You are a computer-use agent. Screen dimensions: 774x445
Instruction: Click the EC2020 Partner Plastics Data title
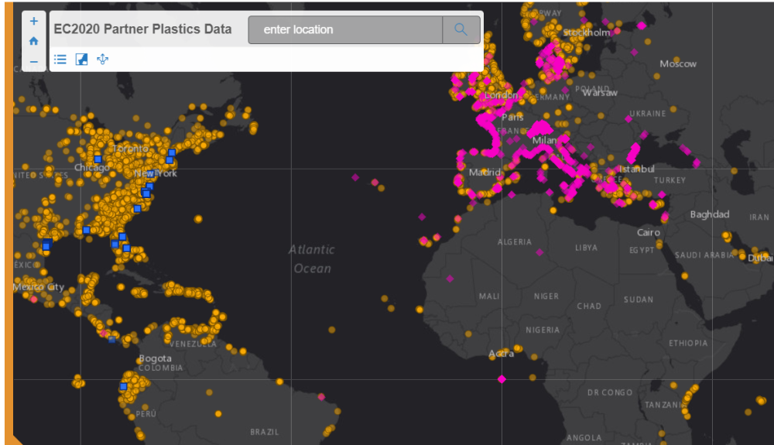pyautogui.click(x=142, y=29)
